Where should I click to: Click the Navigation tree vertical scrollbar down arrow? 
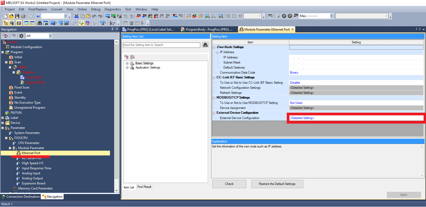(116, 190)
